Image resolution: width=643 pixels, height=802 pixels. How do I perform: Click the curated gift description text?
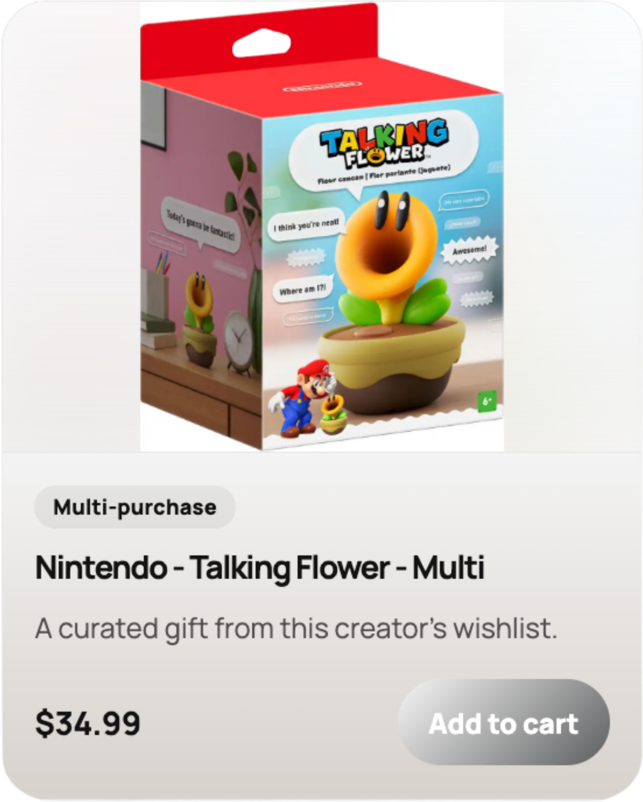pyautogui.click(x=296, y=629)
